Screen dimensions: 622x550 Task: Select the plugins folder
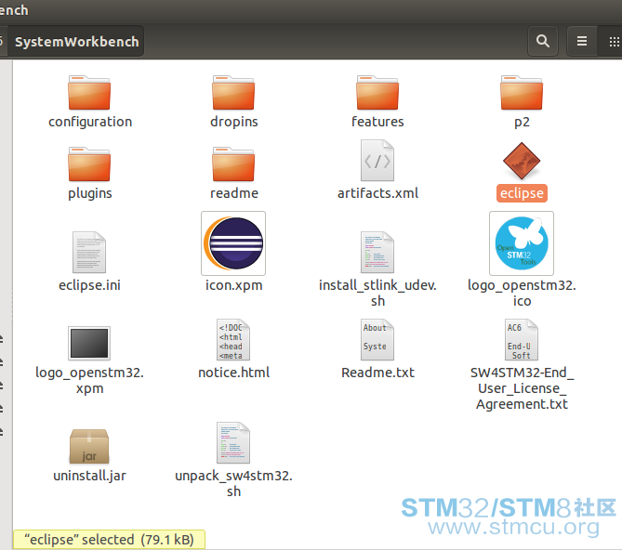tap(89, 164)
